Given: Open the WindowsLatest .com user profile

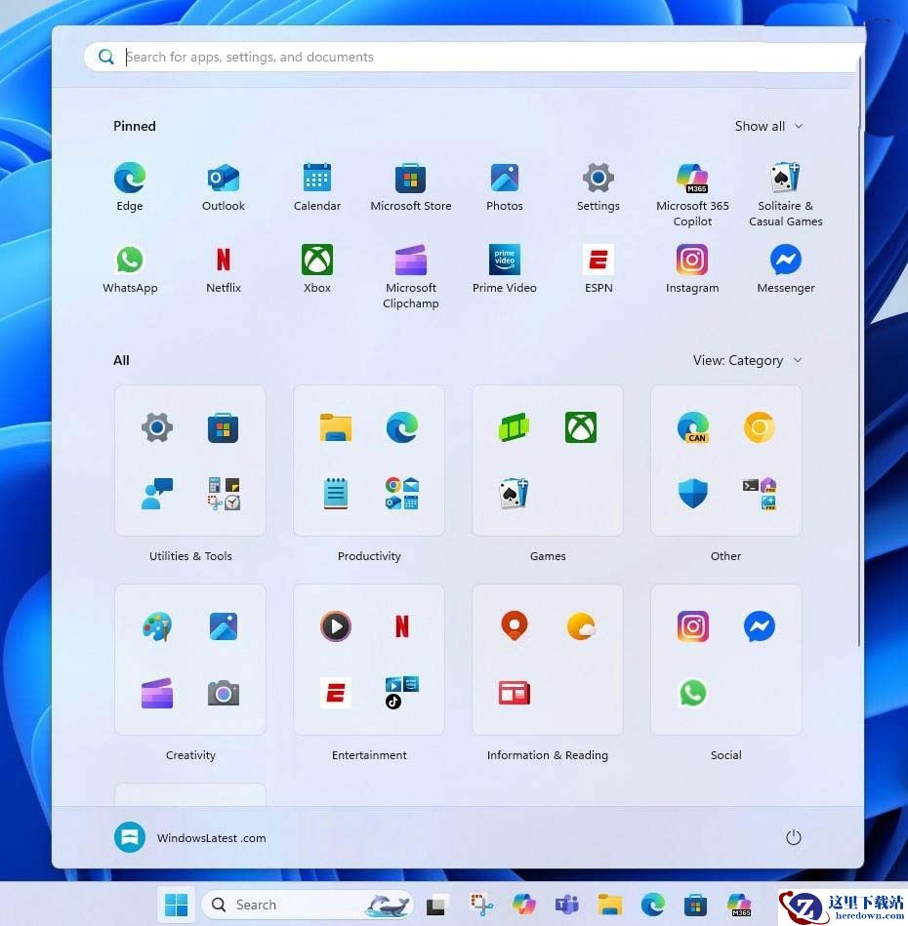Looking at the screenshot, I should (190, 837).
